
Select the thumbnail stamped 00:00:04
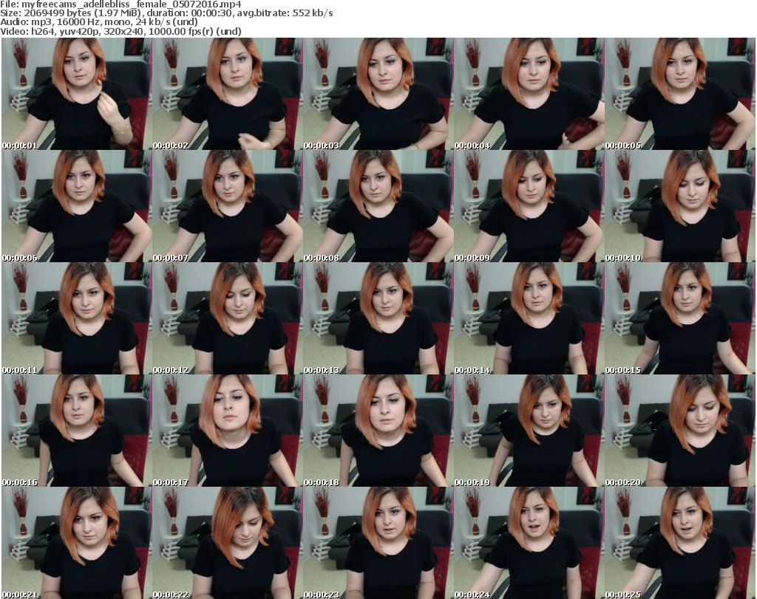[x=529, y=94]
